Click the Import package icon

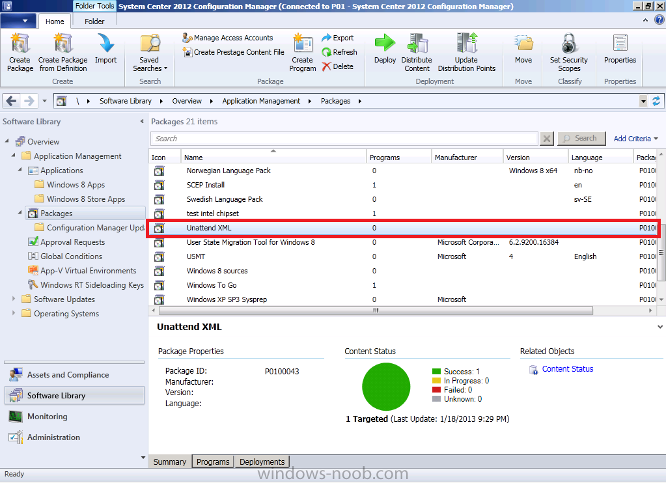pyautogui.click(x=105, y=44)
